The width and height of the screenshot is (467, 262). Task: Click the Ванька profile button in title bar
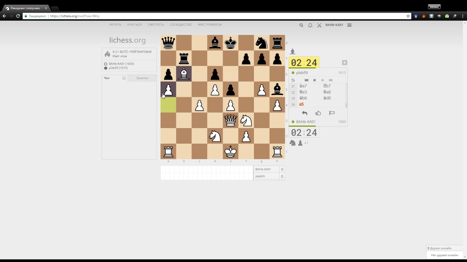tap(434, 7)
